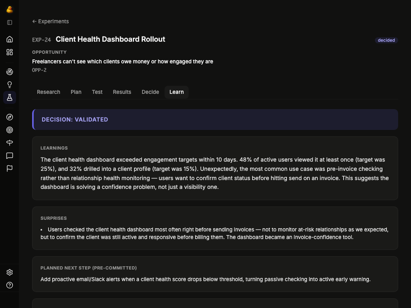Click the decided status badge
This screenshot has height=308, width=411.
pyautogui.click(x=387, y=40)
